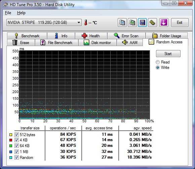Screen dimensions: 195x169
Task: Click the cyan Random color swatch
Action: pyautogui.click(x=11, y=158)
